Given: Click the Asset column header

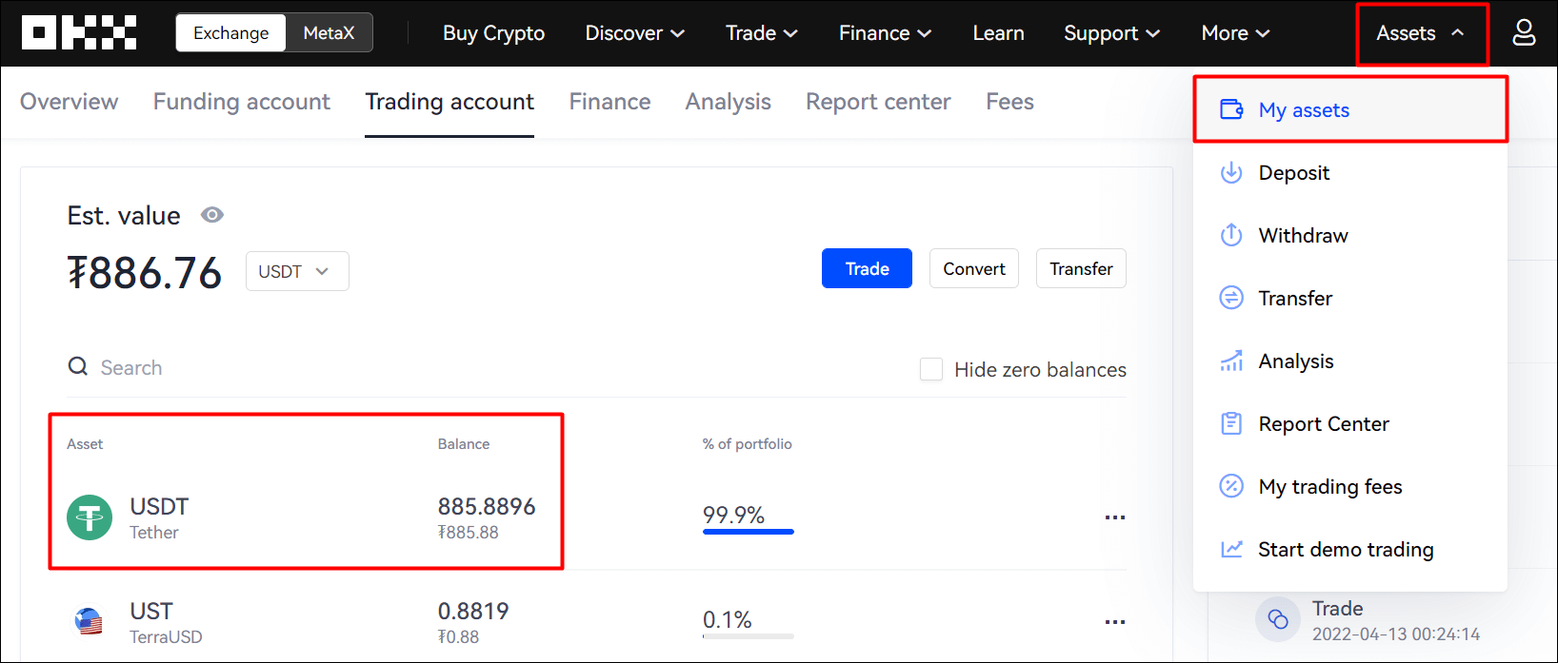Looking at the screenshot, I should (x=85, y=443).
